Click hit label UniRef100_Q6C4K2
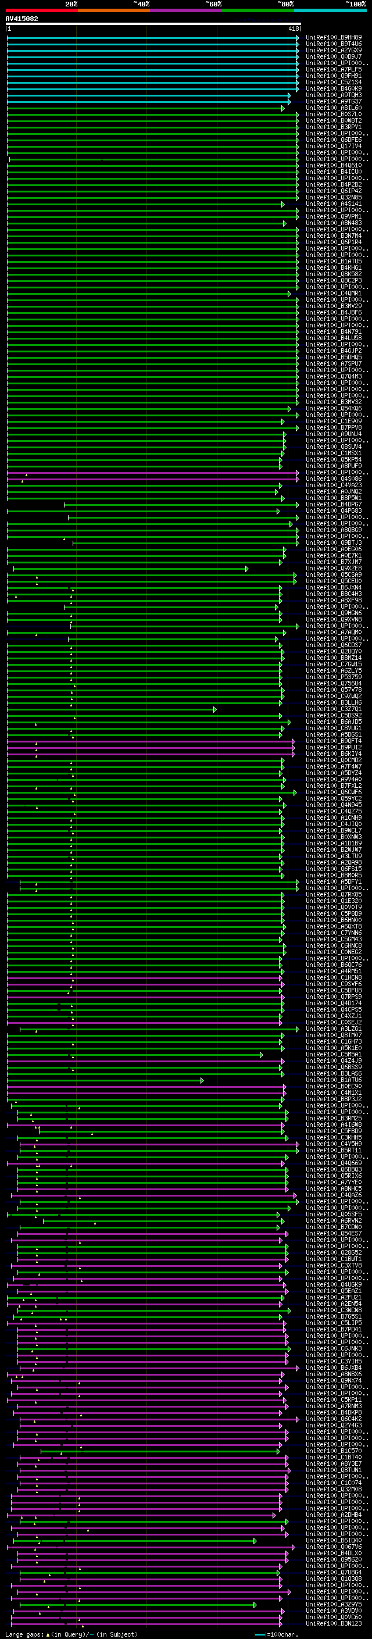Viewport: 372px width, 1639px height. pyautogui.click(x=334, y=1419)
